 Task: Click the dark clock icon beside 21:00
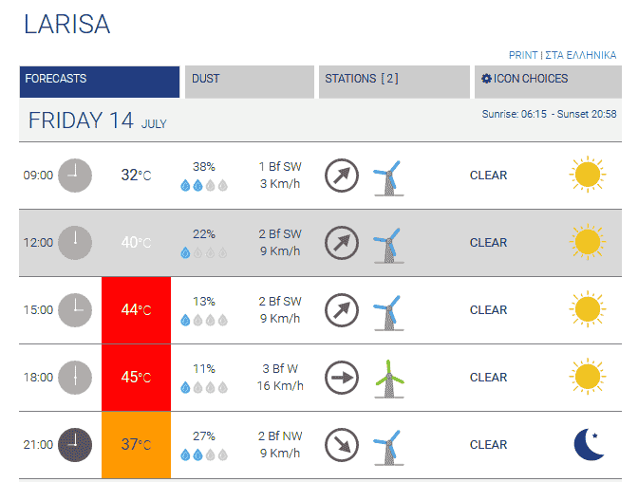75,444
